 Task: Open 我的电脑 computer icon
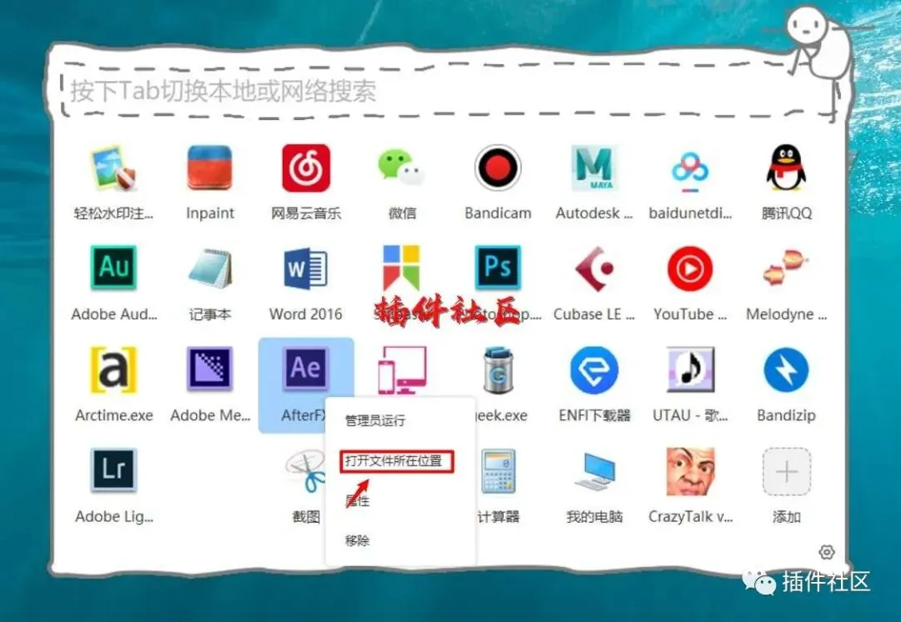click(x=594, y=472)
